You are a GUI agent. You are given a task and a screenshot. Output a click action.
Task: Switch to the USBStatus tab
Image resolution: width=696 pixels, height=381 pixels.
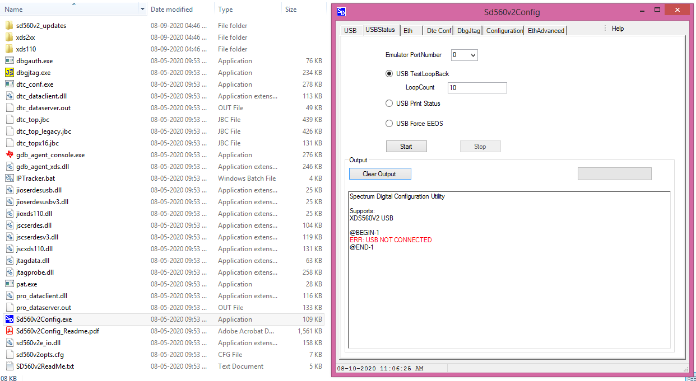[x=380, y=30]
